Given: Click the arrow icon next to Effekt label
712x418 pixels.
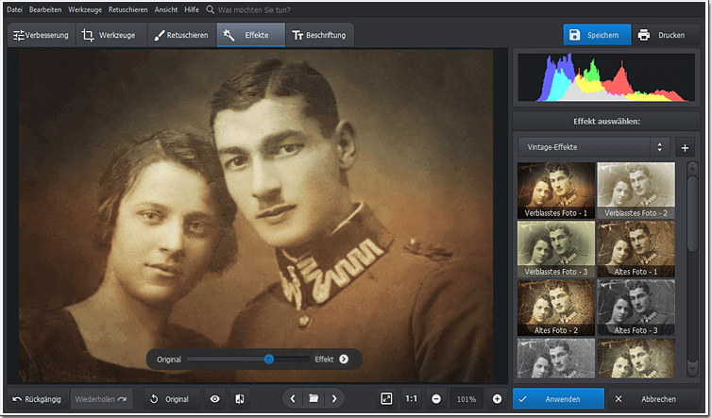Looking at the screenshot, I should coord(344,359).
